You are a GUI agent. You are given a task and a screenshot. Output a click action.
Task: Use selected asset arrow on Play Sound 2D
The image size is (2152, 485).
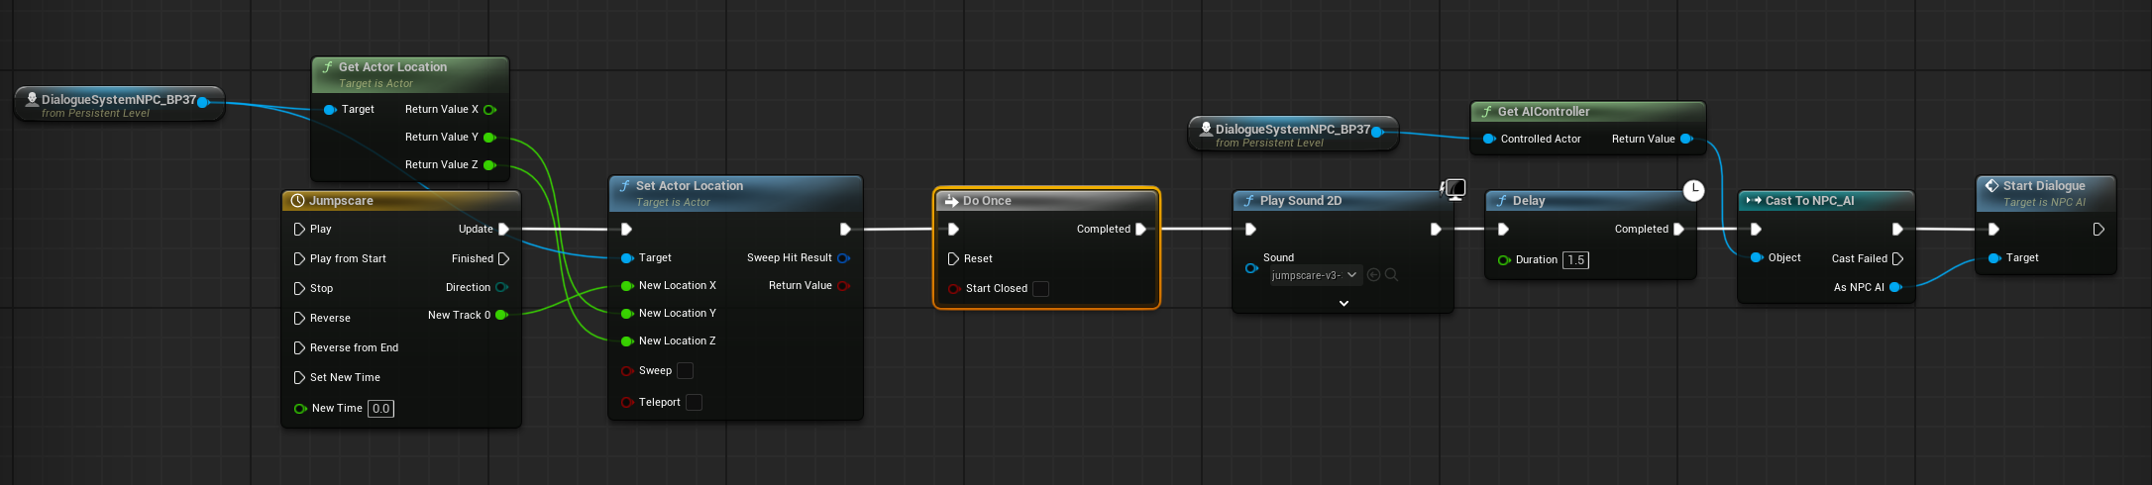coord(1373,275)
